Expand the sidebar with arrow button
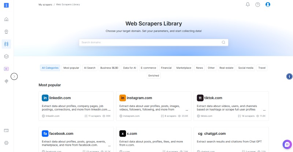 (14, 77)
